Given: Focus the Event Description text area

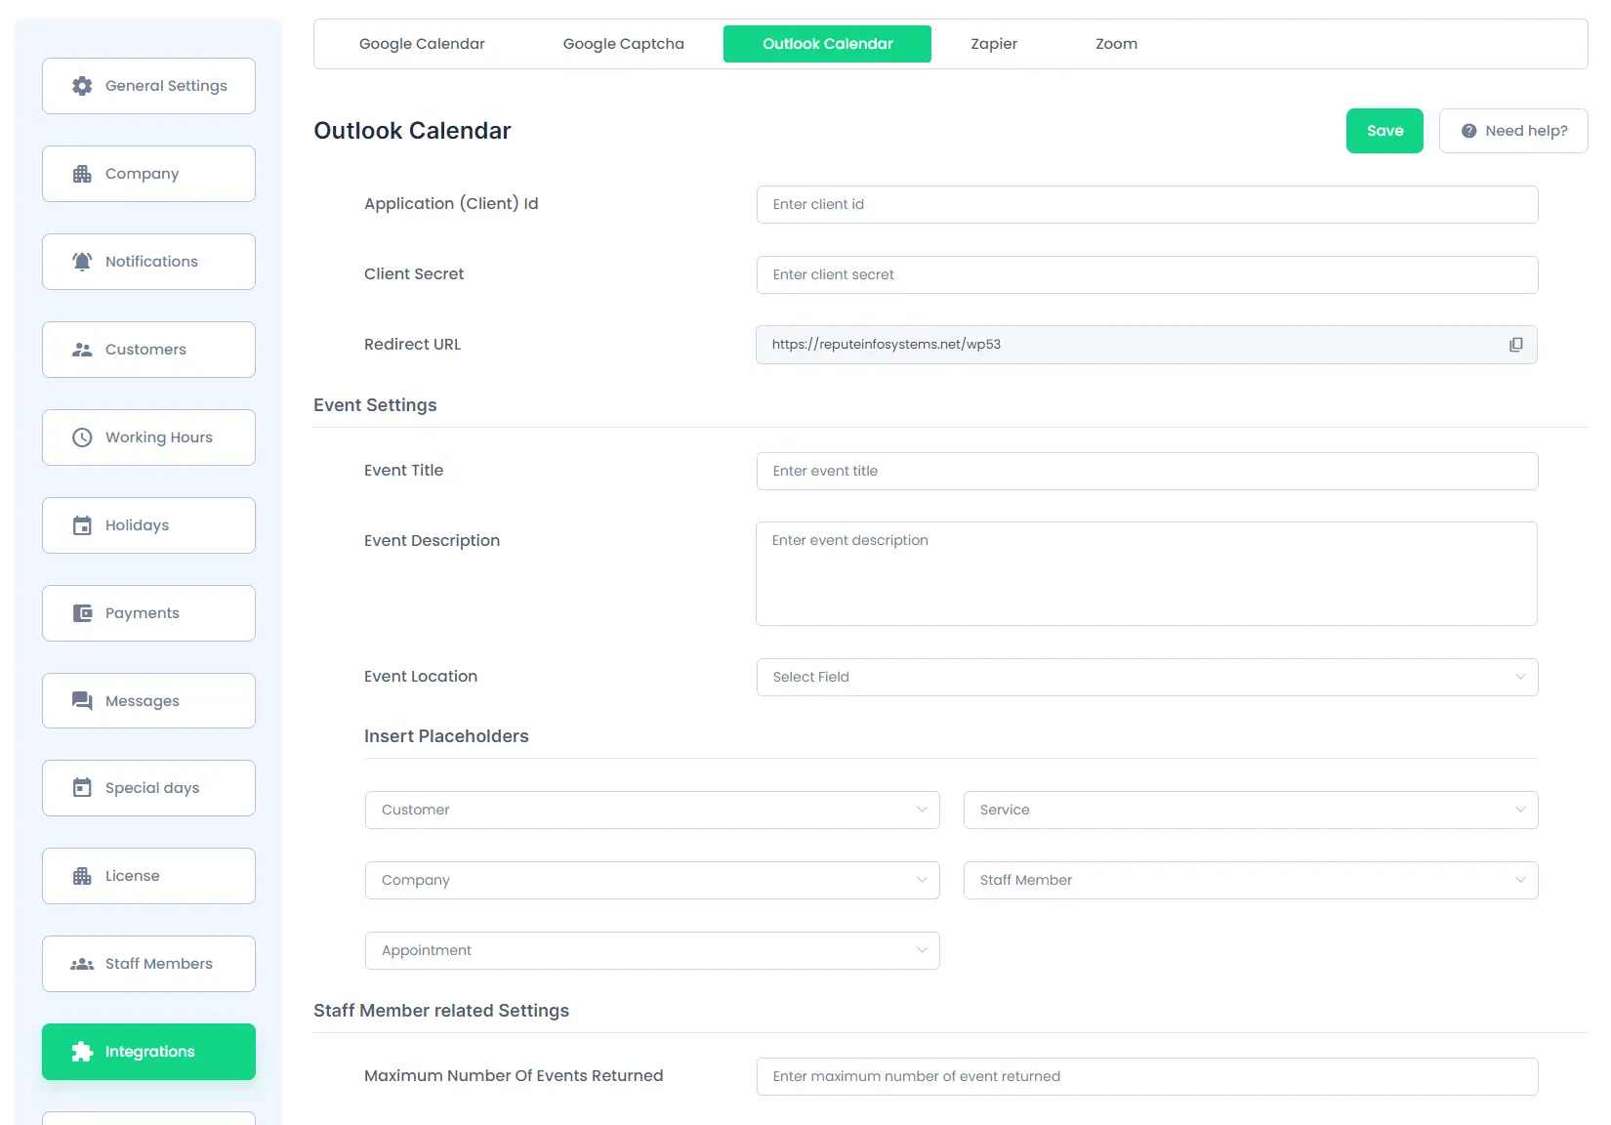Looking at the screenshot, I should tap(1146, 573).
